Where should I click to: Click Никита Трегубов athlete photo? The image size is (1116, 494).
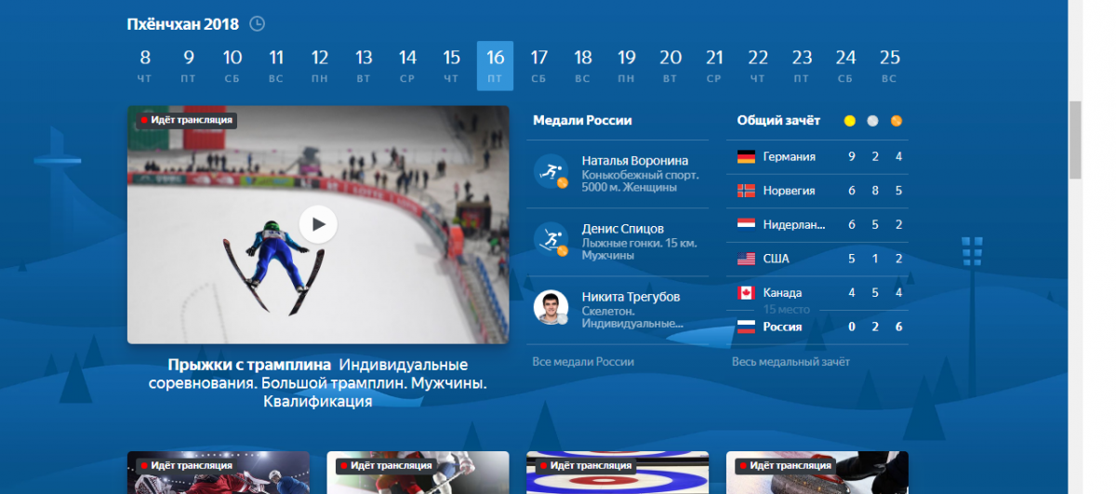tap(551, 307)
